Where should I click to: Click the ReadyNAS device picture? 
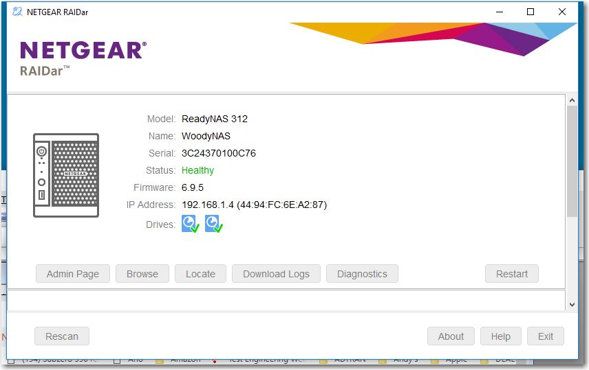click(66, 176)
